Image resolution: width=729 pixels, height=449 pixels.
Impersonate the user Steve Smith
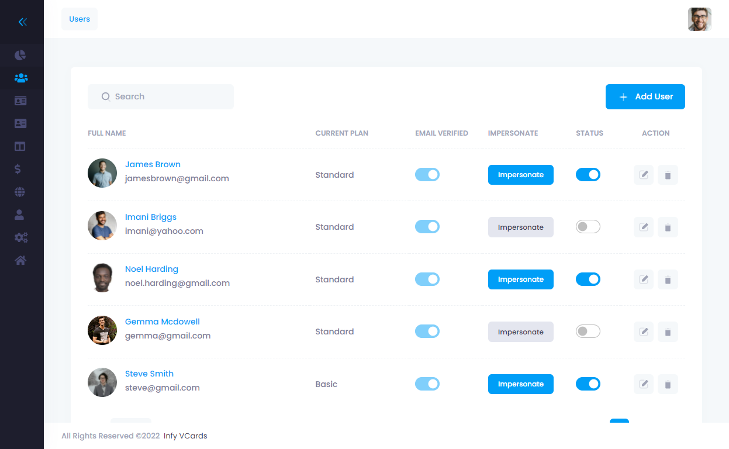[x=520, y=384]
